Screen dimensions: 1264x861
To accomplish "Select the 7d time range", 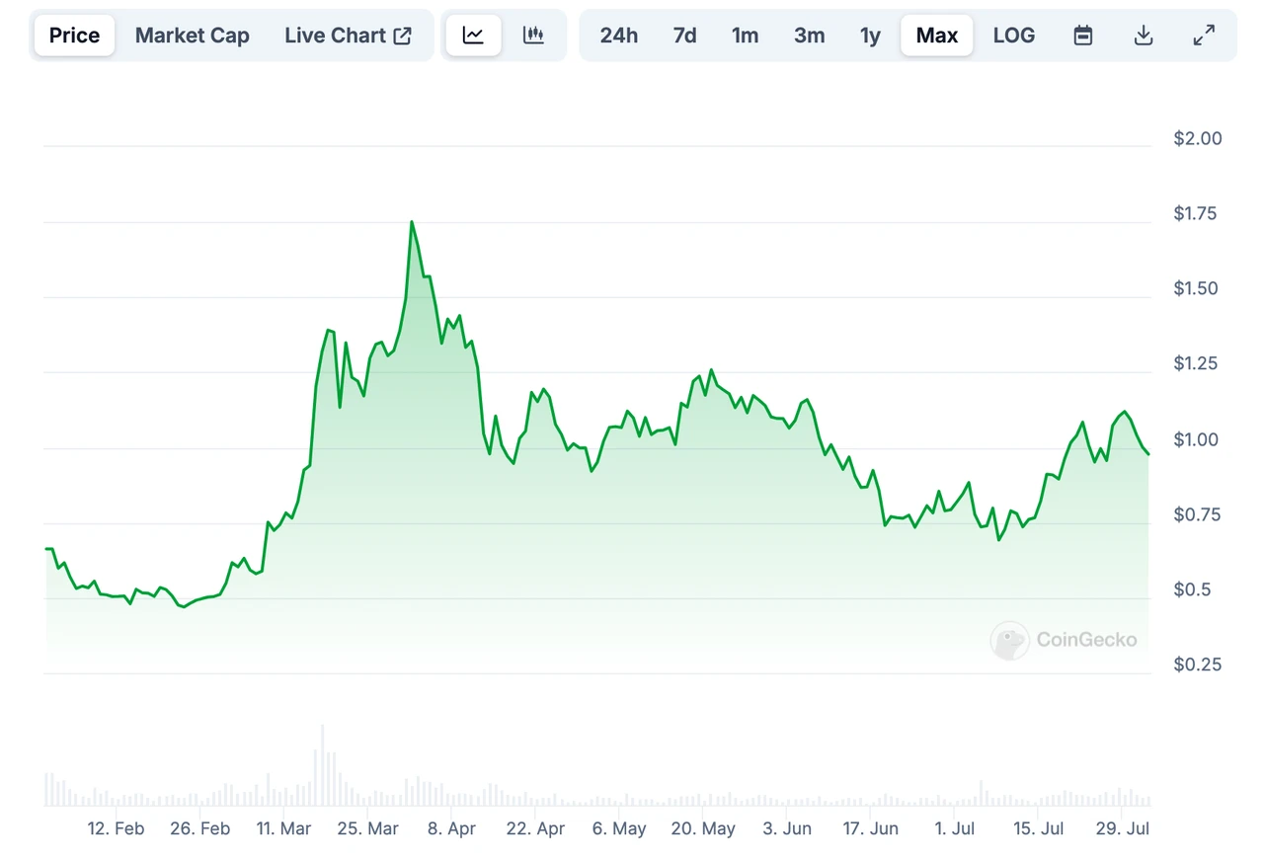I will coord(684,36).
